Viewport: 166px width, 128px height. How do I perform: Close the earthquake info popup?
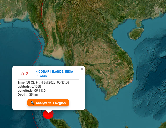pos(82,69)
